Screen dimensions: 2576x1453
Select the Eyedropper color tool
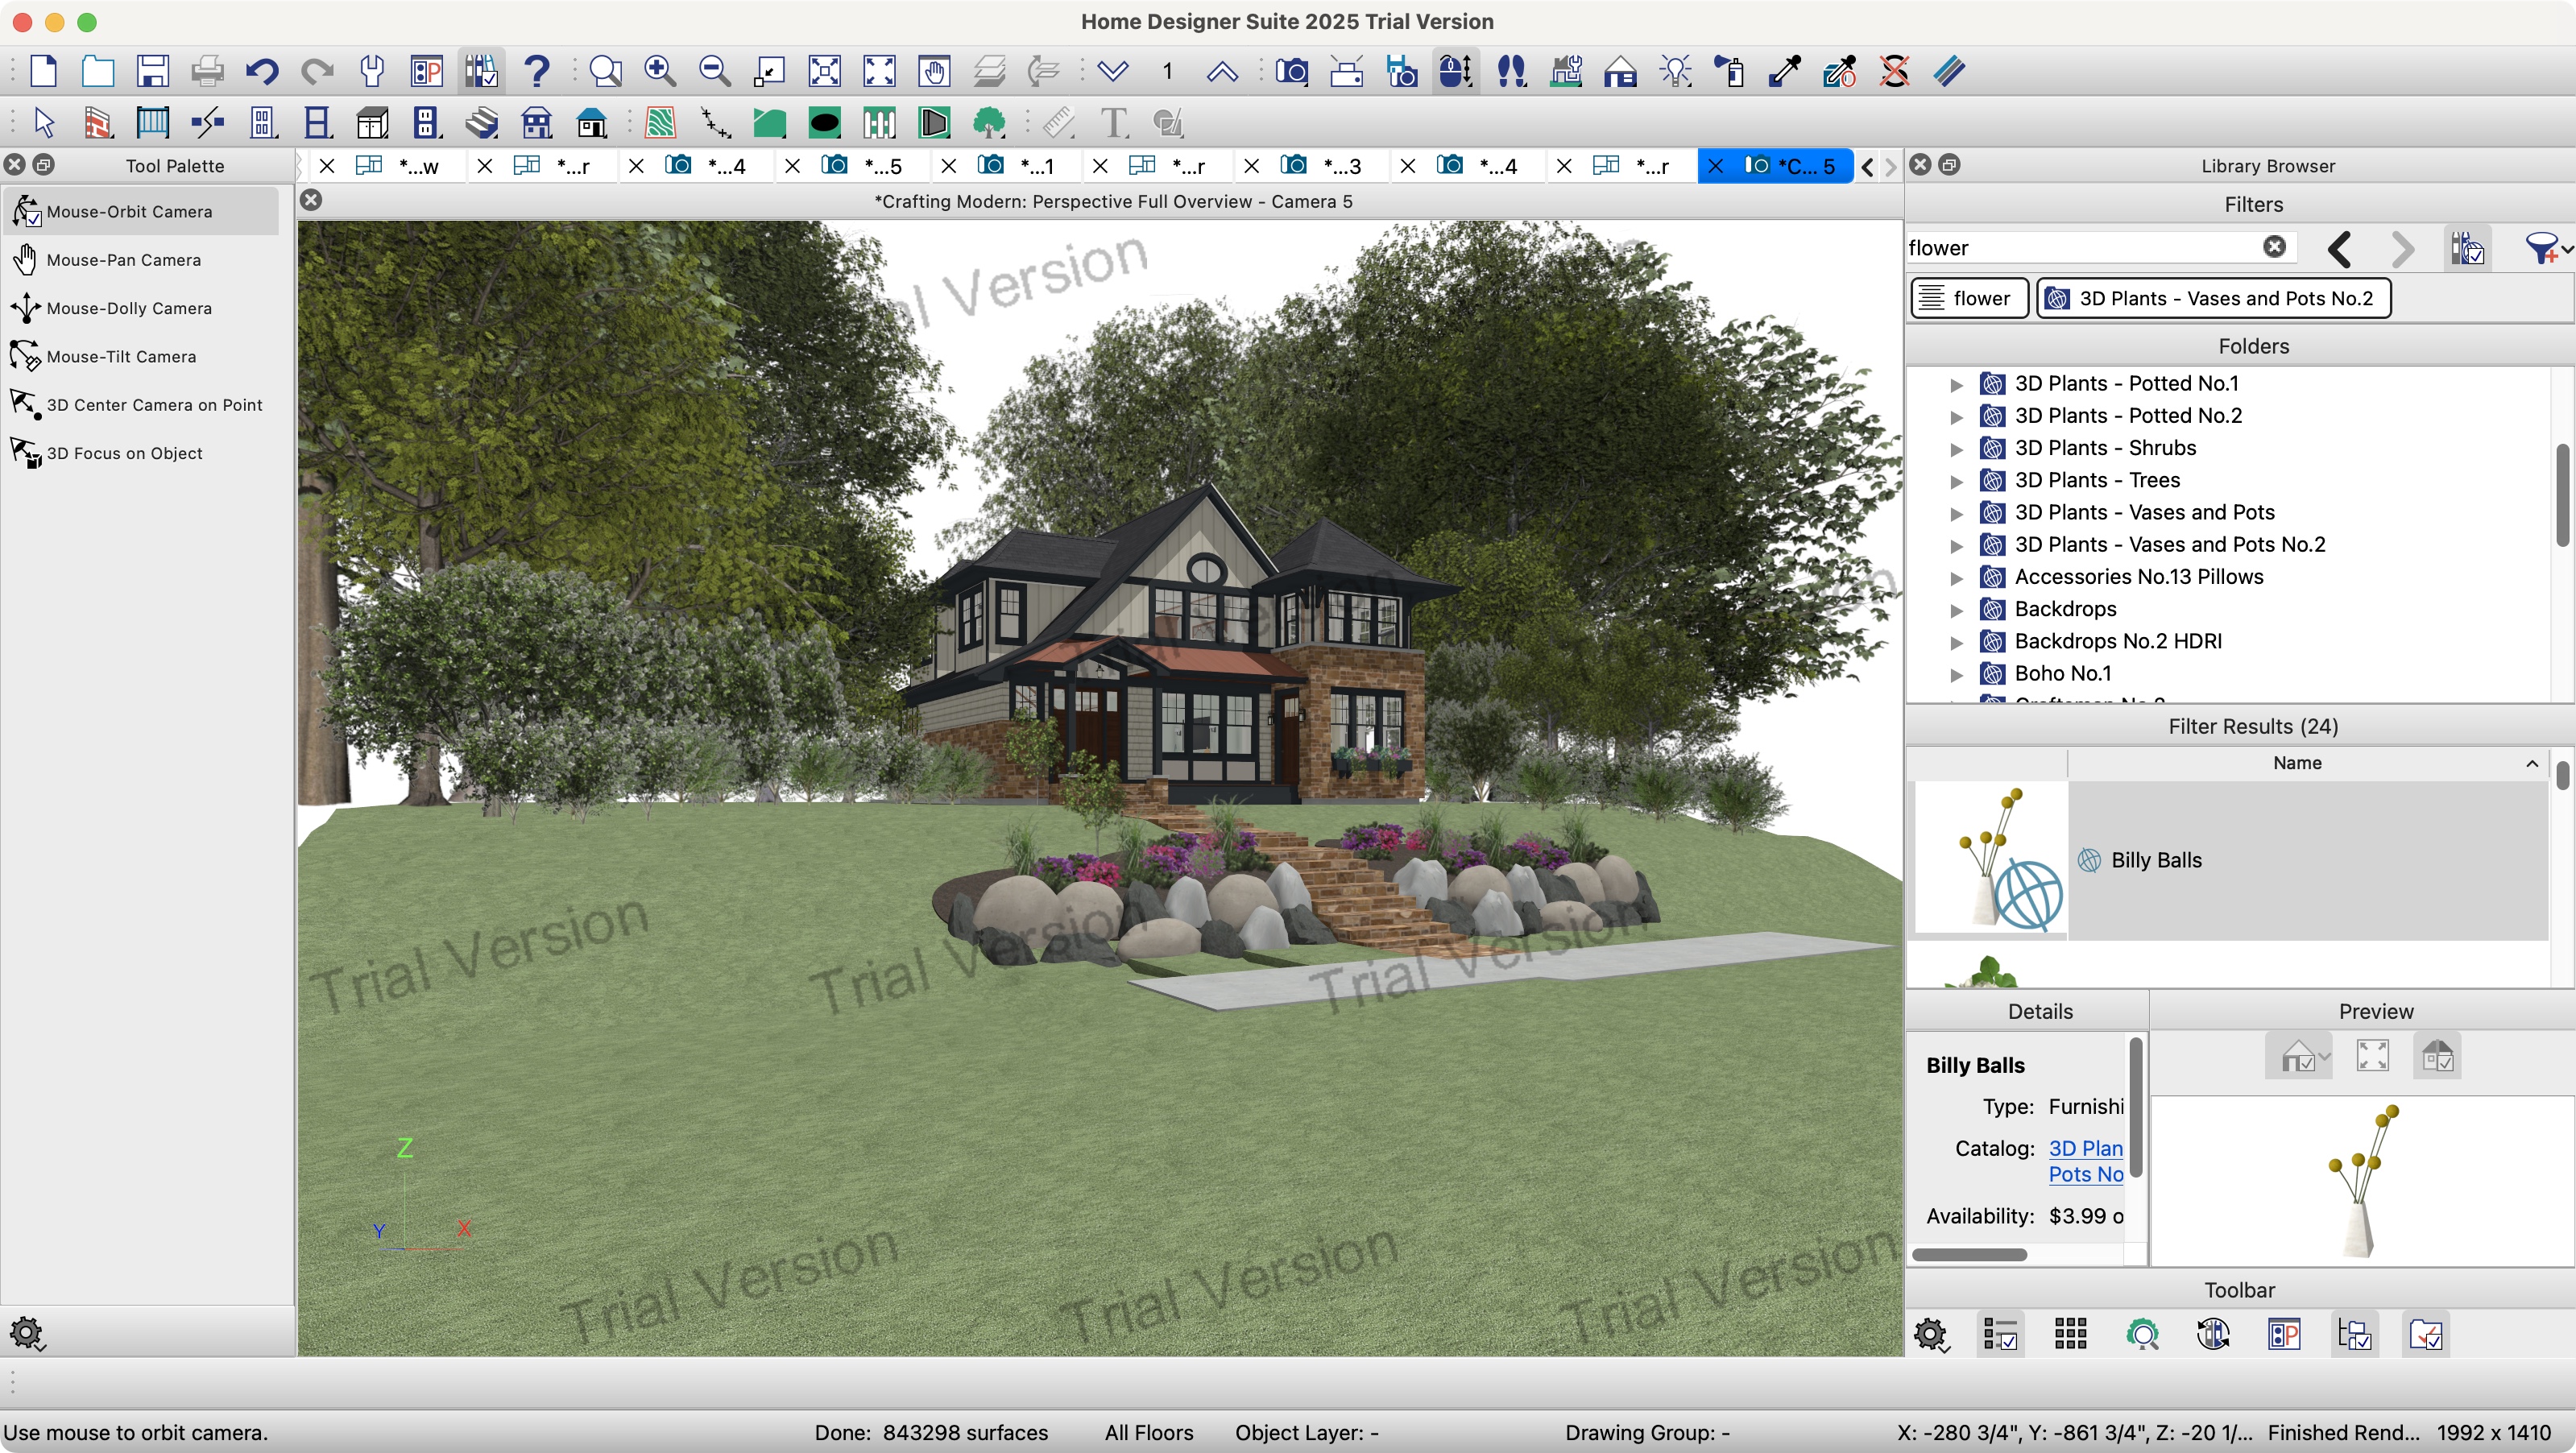pos(1785,70)
